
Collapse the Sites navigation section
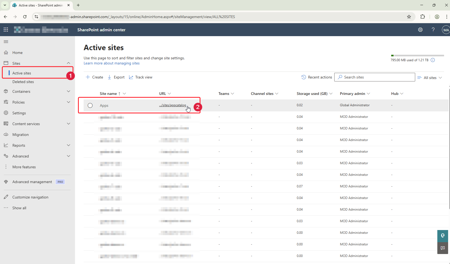69,63
